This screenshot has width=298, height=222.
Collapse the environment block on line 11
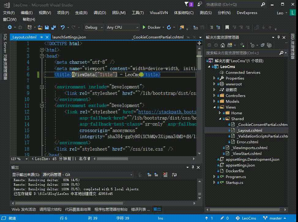point(42,106)
